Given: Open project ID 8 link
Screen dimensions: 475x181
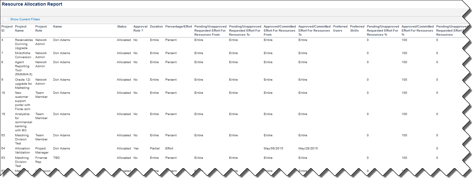Looking at the screenshot, I should coord(2,62).
